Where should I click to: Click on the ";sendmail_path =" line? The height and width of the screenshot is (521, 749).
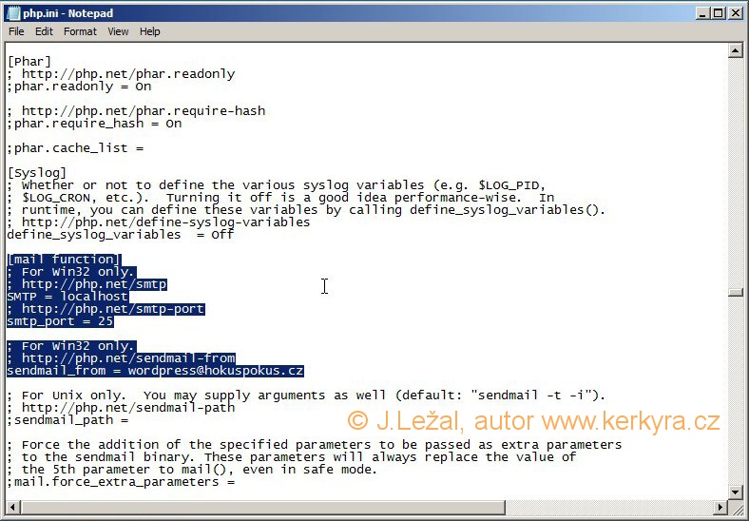coord(67,419)
